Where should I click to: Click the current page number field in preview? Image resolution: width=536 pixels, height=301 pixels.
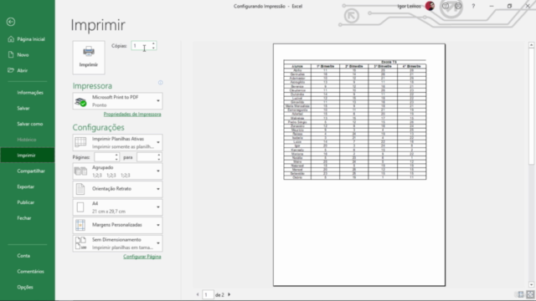coord(208,294)
